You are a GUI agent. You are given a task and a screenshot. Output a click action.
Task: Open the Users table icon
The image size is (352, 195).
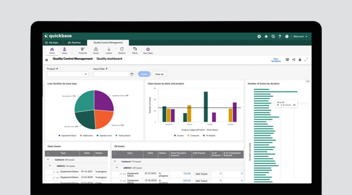65,51
